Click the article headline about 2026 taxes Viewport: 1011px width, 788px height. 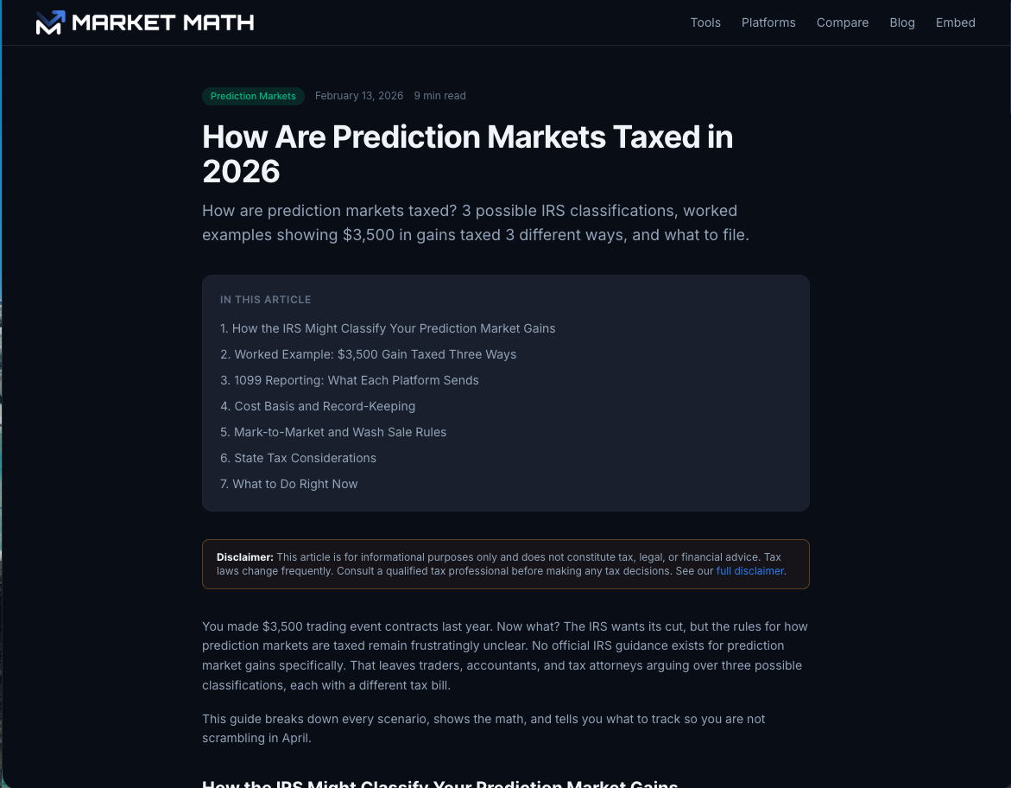tap(467, 154)
